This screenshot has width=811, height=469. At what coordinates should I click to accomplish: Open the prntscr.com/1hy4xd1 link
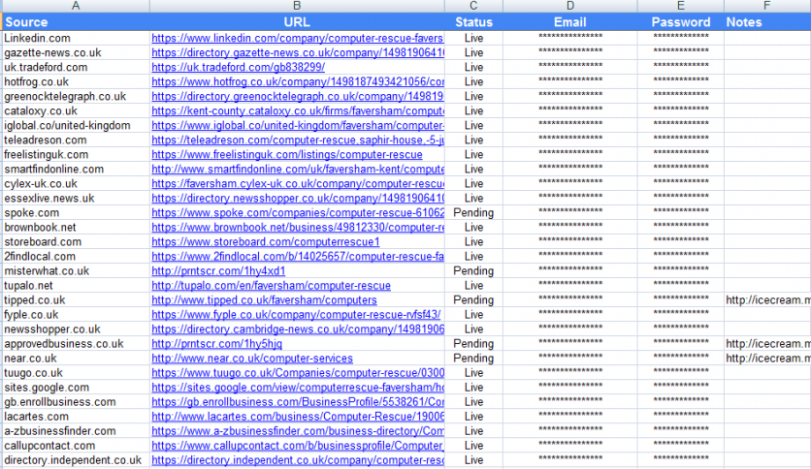[x=218, y=270]
